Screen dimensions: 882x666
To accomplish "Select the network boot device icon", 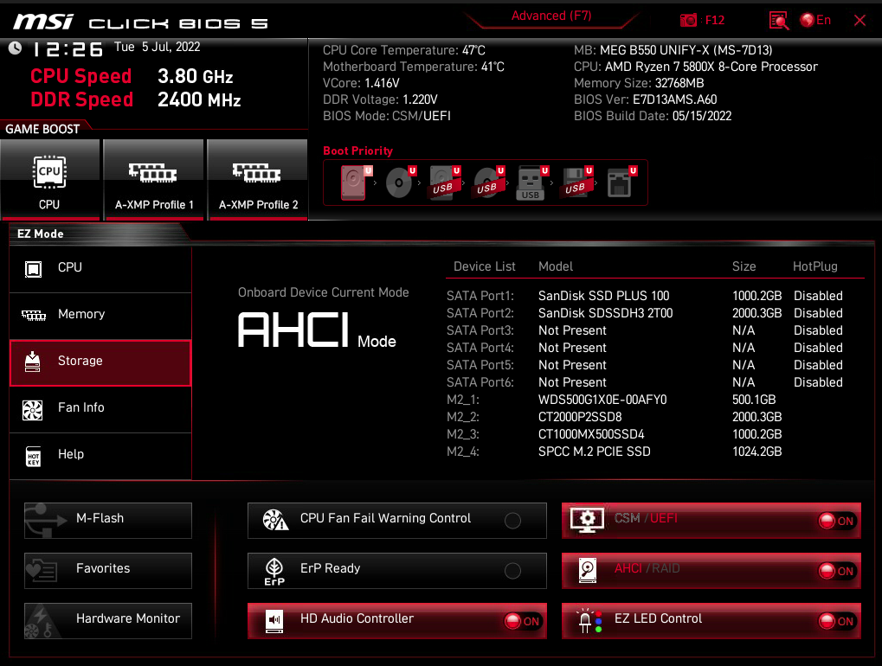I will 621,183.
